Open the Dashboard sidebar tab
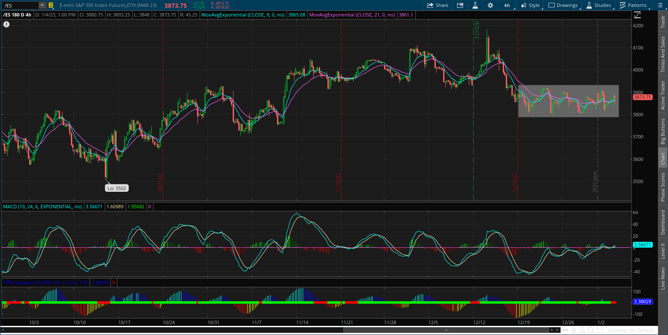The height and width of the screenshot is (335, 668). click(663, 222)
